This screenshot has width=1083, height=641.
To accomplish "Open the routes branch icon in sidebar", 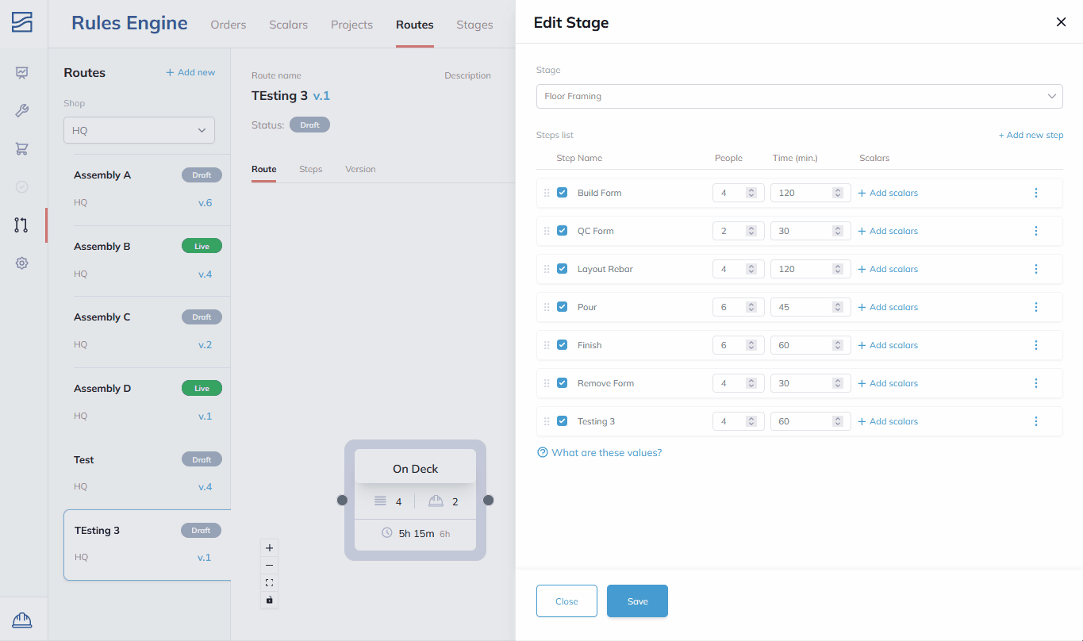I will (21, 225).
